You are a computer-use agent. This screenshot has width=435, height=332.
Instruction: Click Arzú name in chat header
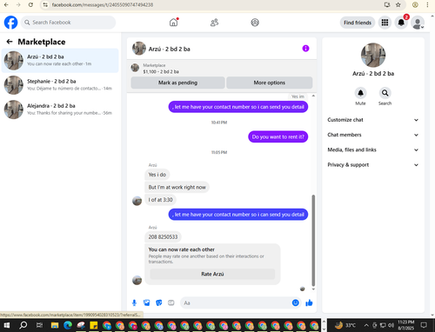click(170, 49)
